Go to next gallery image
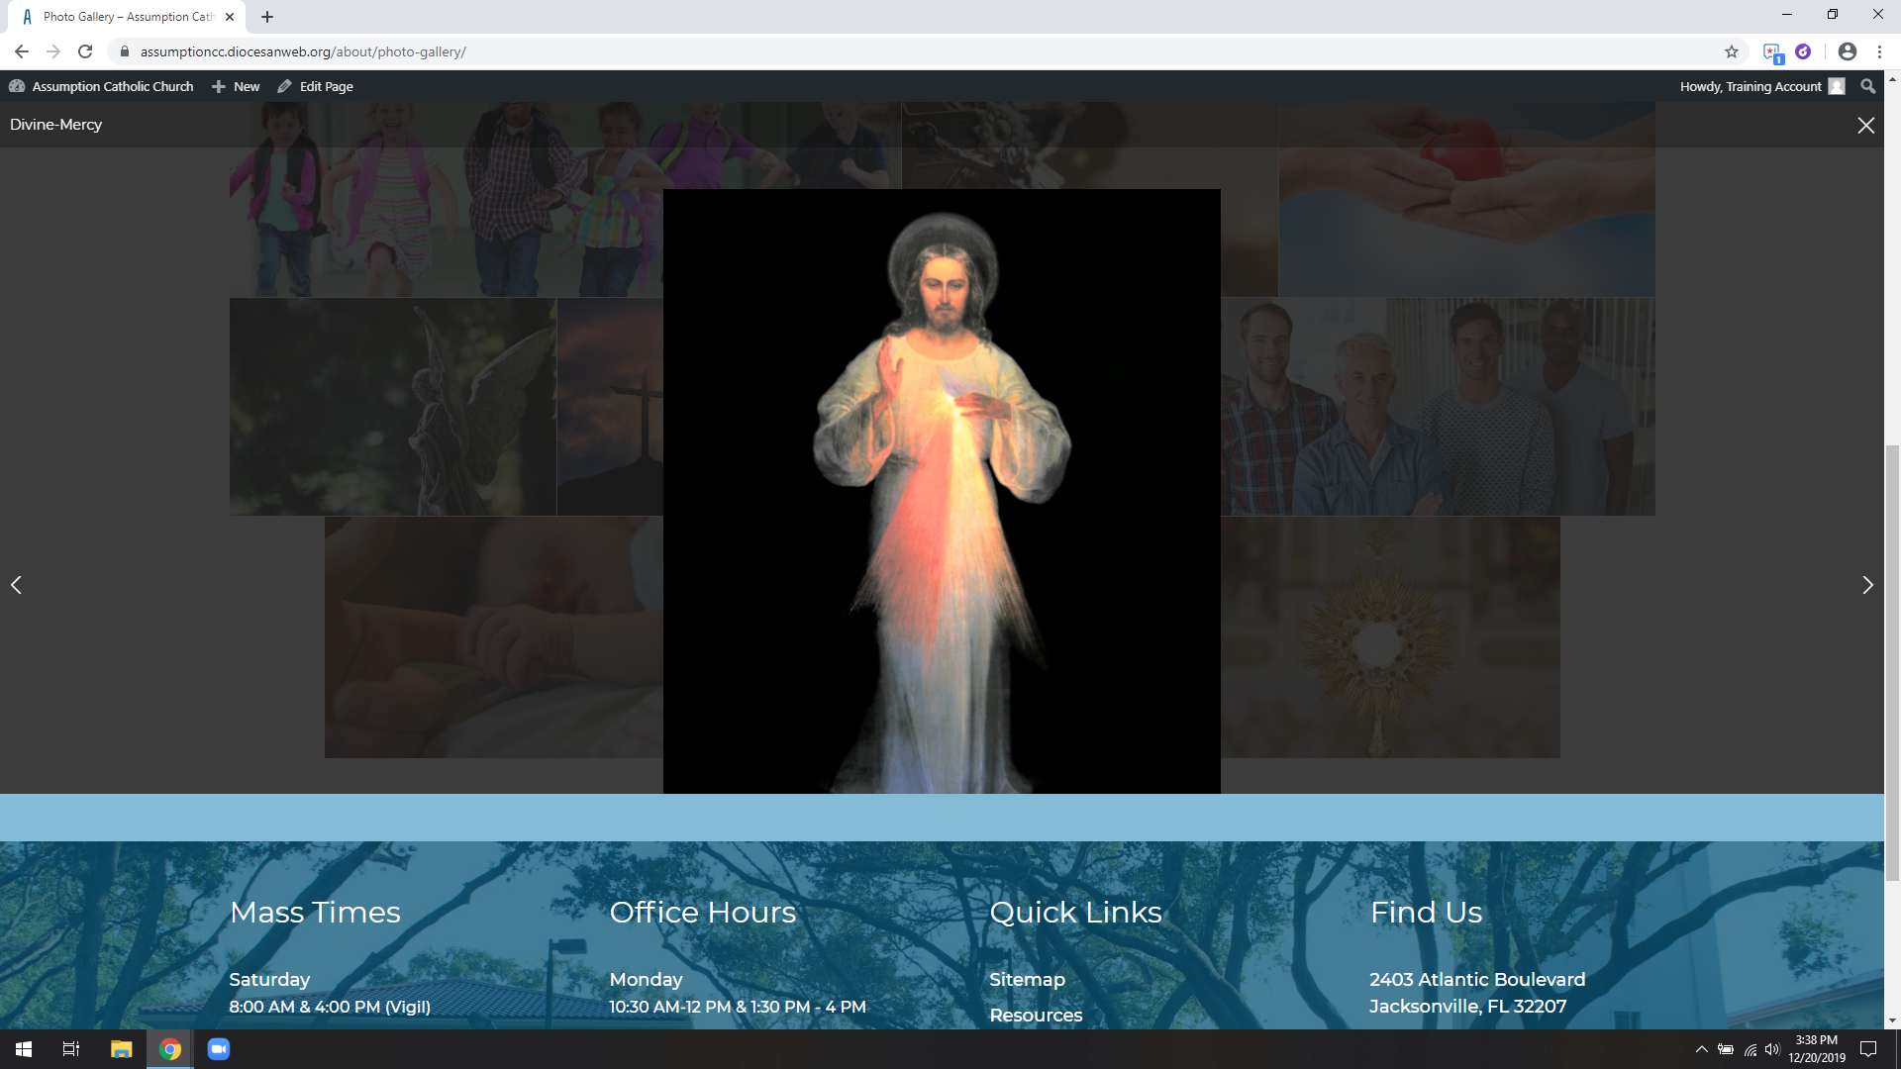Viewport: 1901px width, 1069px height. (1867, 585)
